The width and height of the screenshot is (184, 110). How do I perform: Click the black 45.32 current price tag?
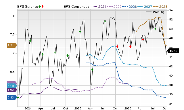pyautogui.click(x=173, y=51)
